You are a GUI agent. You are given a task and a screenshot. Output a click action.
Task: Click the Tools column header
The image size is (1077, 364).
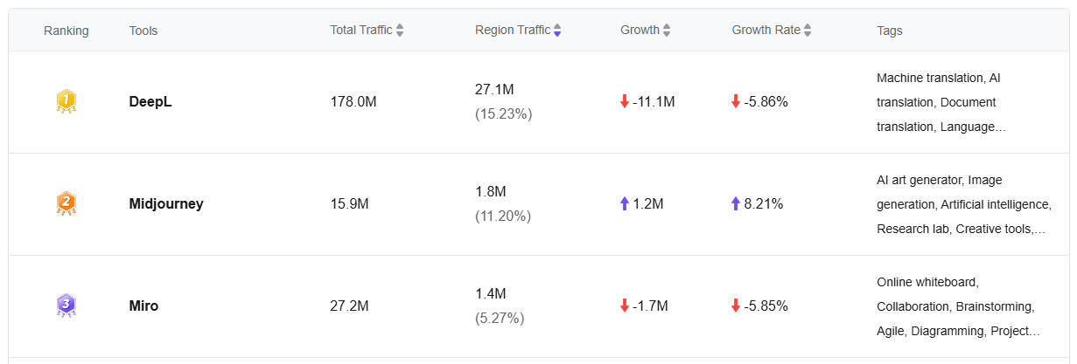[143, 31]
